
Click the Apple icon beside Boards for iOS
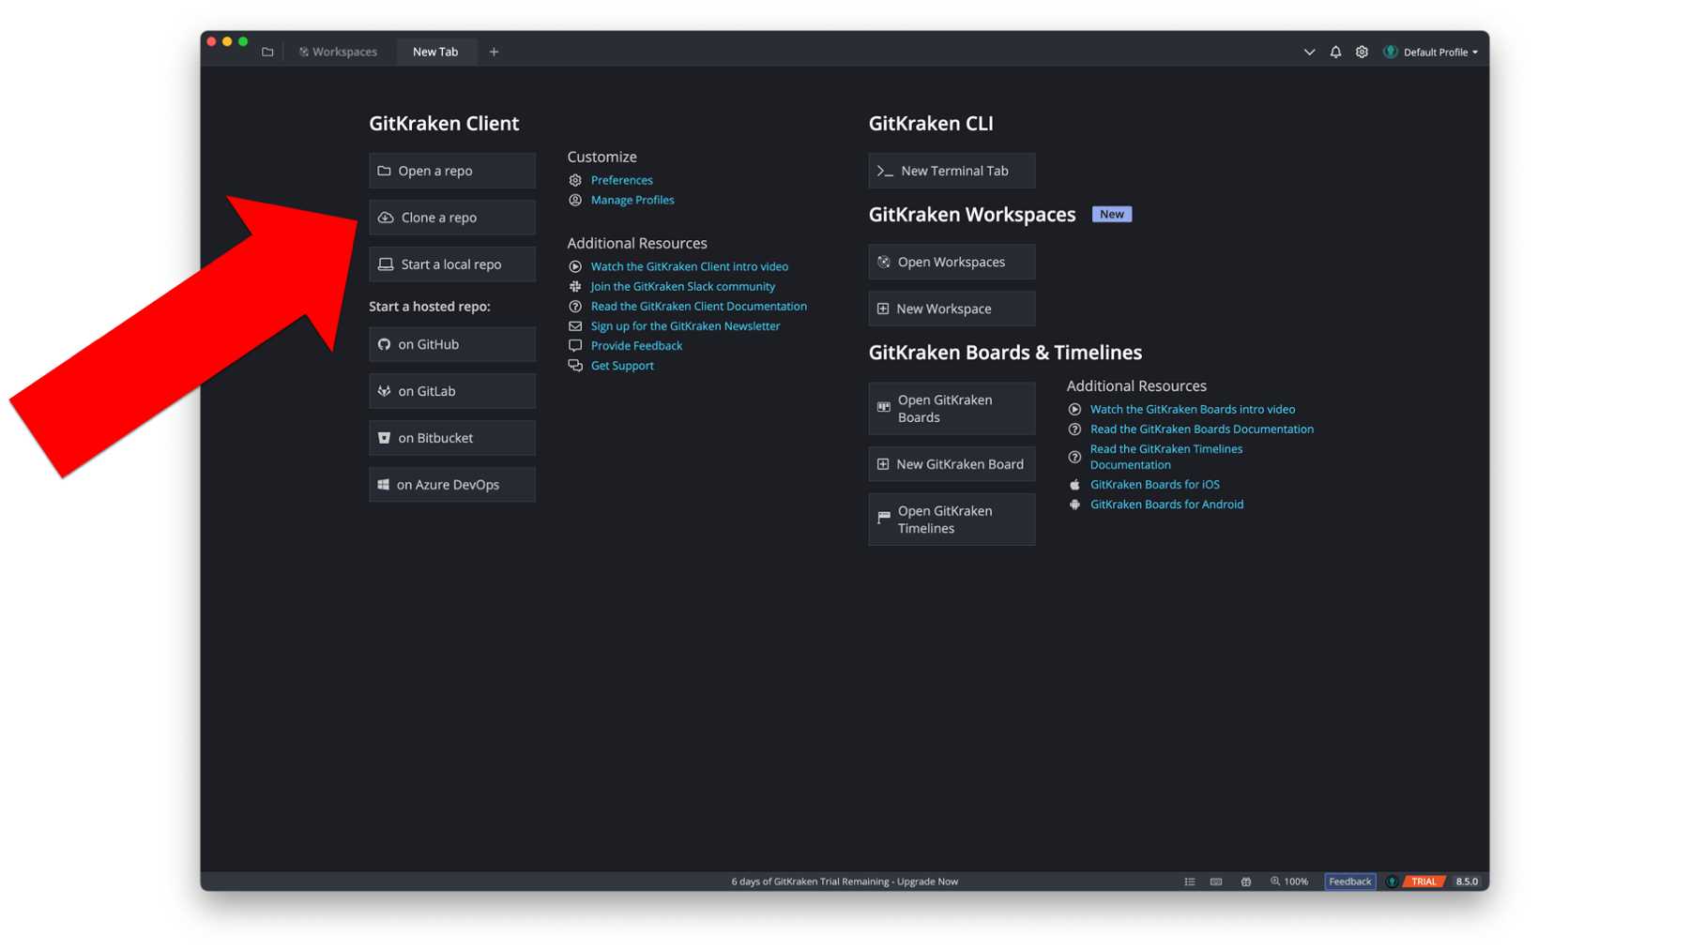coord(1074,485)
